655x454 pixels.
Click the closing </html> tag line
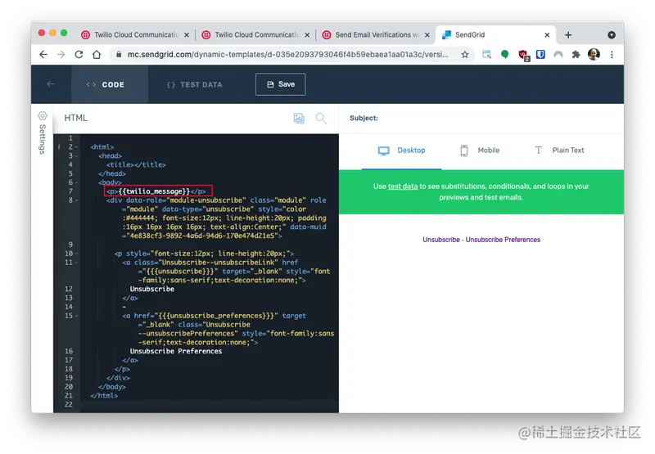pos(104,396)
